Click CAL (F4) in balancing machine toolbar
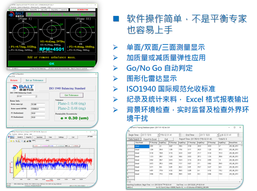Image resolution: width=257 pixels, height=191 pixels. tap(44, 10)
